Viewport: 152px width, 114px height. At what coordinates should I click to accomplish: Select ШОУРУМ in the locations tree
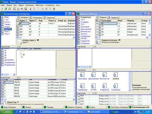coord(8,29)
